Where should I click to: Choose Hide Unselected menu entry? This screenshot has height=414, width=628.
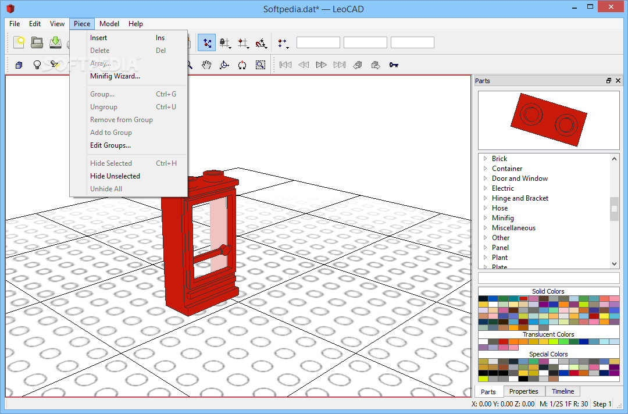click(x=129, y=176)
